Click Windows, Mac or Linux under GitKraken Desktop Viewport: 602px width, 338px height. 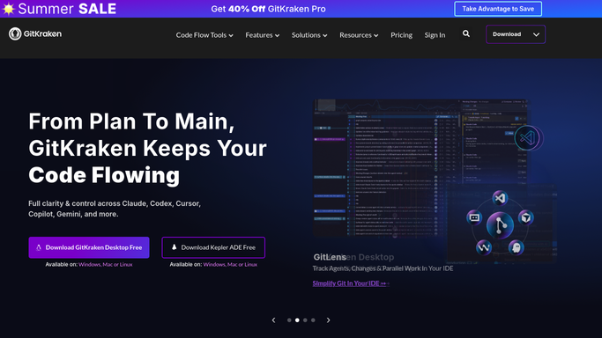pos(106,264)
